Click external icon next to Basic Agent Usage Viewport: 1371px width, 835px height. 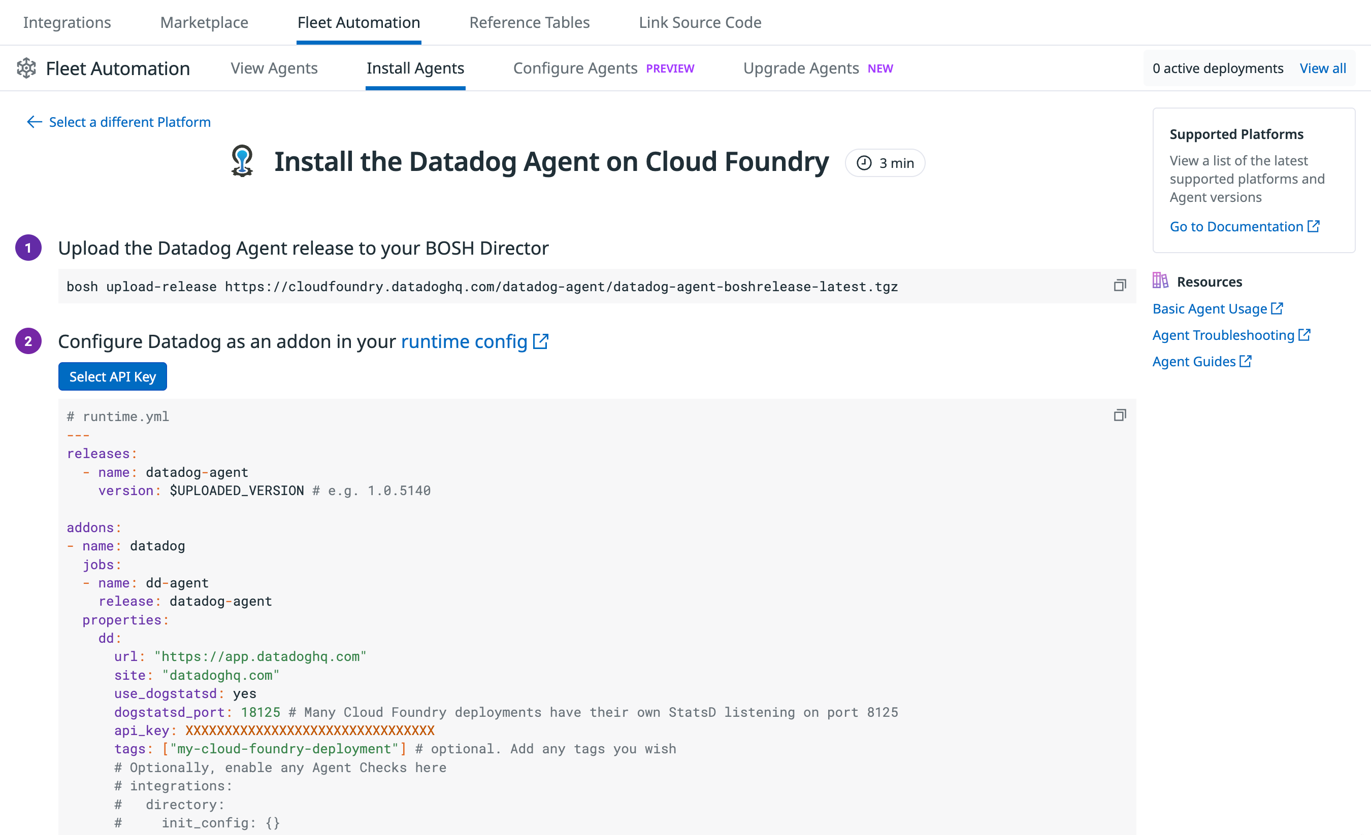click(1277, 308)
